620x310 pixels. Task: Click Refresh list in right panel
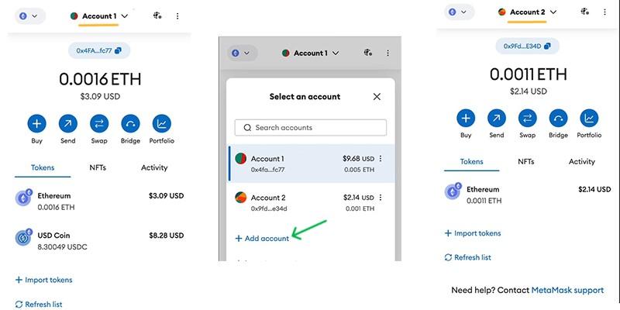coord(468,257)
